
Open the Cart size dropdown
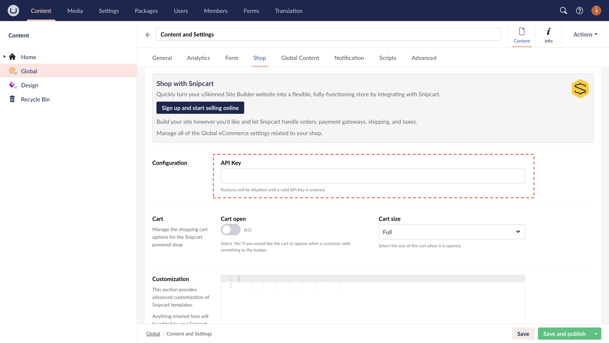pyautogui.click(x=451, y=232)
